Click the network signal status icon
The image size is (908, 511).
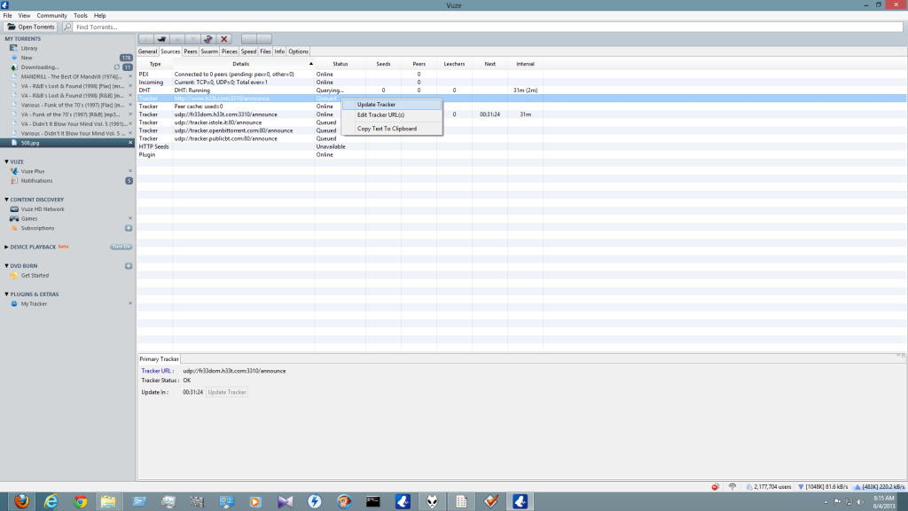pos(732,487)
